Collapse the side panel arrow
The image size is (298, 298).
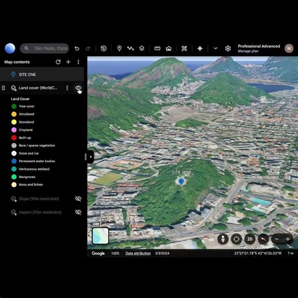(x=91, y=157)
